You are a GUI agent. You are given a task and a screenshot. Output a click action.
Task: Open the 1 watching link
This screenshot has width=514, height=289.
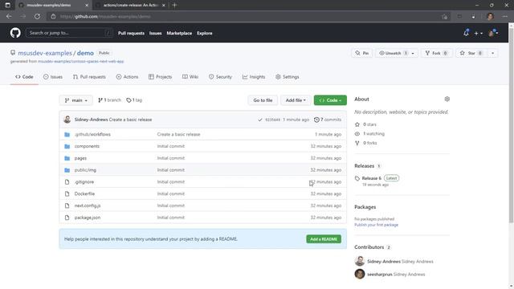[369, 134]
